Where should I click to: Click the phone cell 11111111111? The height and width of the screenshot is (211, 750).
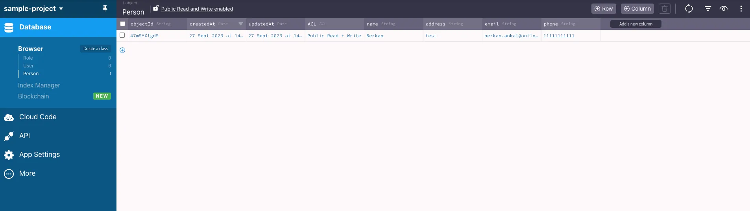click(x=571, y=36)
